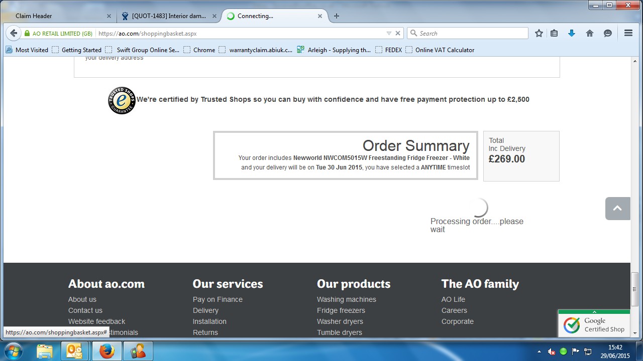Close the Claim Header tab
The width and height of the screenshot is (643, 361).
click(109, 16)
